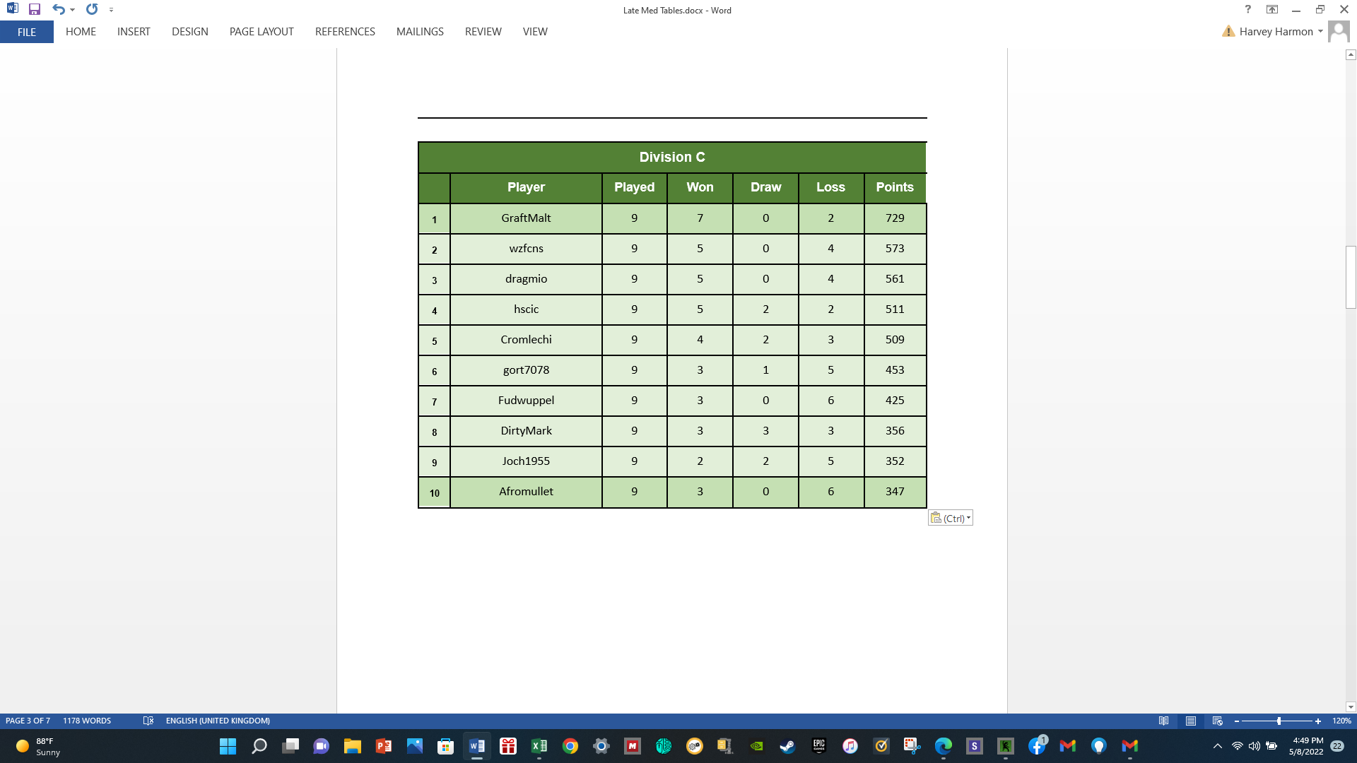Screen dimensions: 1357x763
Task: Click the vertical scrollbar down arrow
Action: point(1351,707)
